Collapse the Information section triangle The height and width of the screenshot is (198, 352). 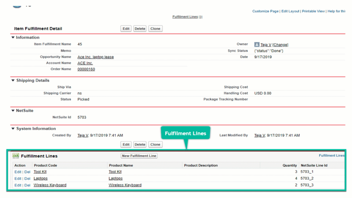click(13, 37)
